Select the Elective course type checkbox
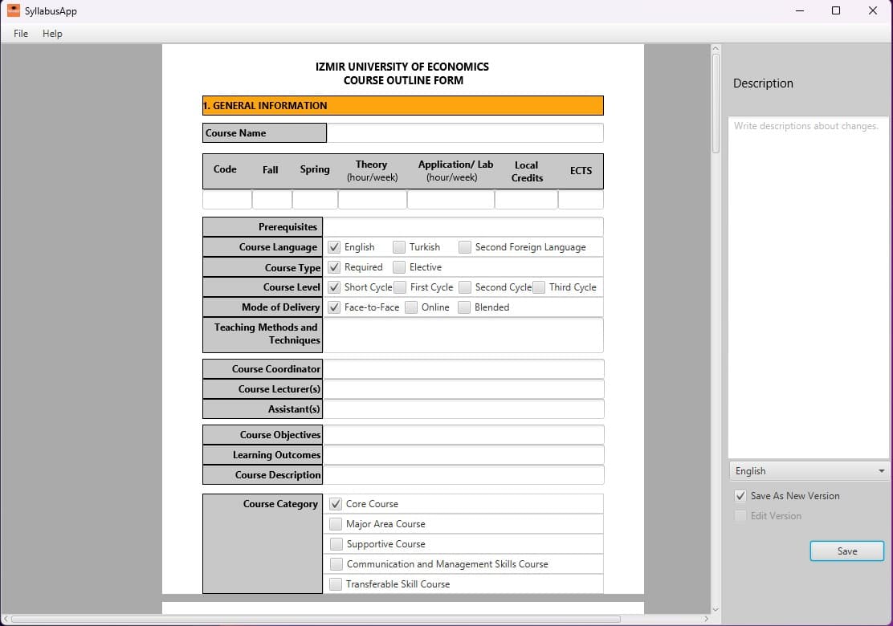The height and width of the screenshot is (626, 893). tap(399, 267)
